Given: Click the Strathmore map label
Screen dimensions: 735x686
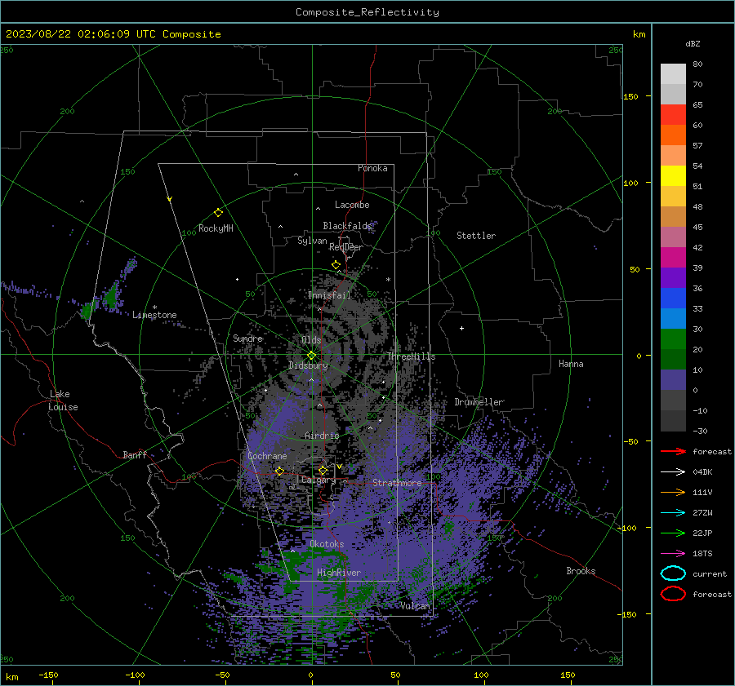Looking at the screenshot, I should point(397,483).
